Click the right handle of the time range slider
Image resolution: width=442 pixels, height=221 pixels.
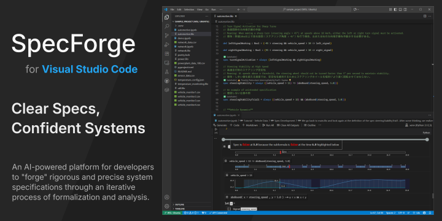427,139
